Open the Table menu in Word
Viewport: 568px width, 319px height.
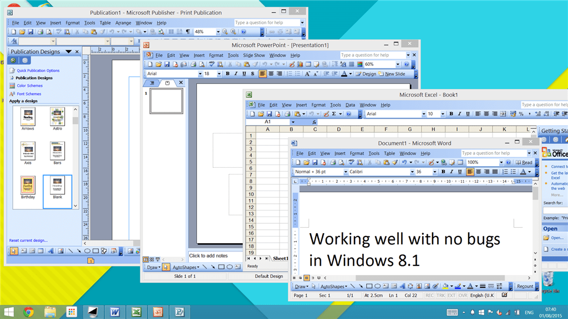389,153
